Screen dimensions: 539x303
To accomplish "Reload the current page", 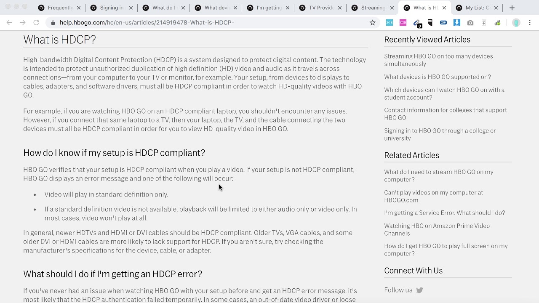I will coord(36,23).
